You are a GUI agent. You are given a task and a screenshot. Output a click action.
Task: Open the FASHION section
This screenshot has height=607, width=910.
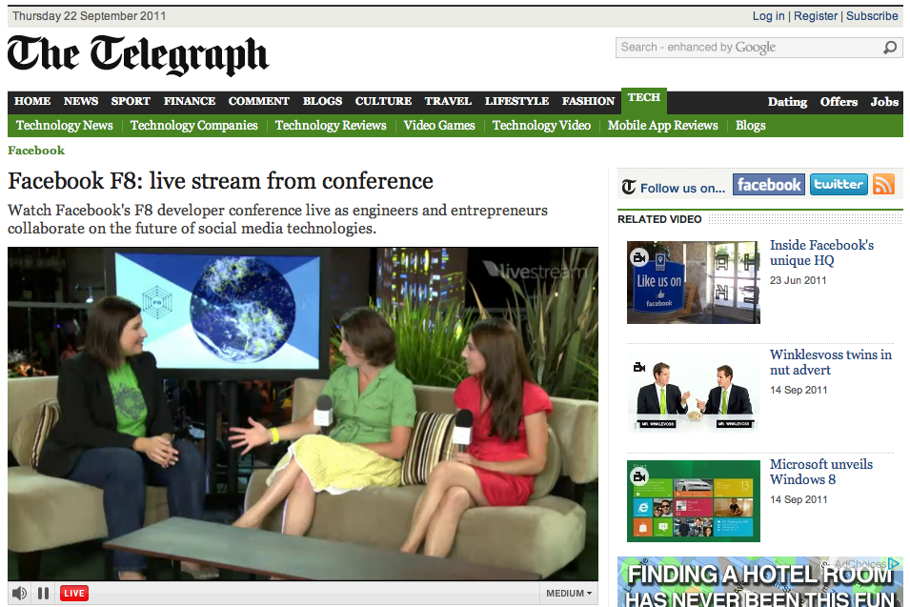588,101
